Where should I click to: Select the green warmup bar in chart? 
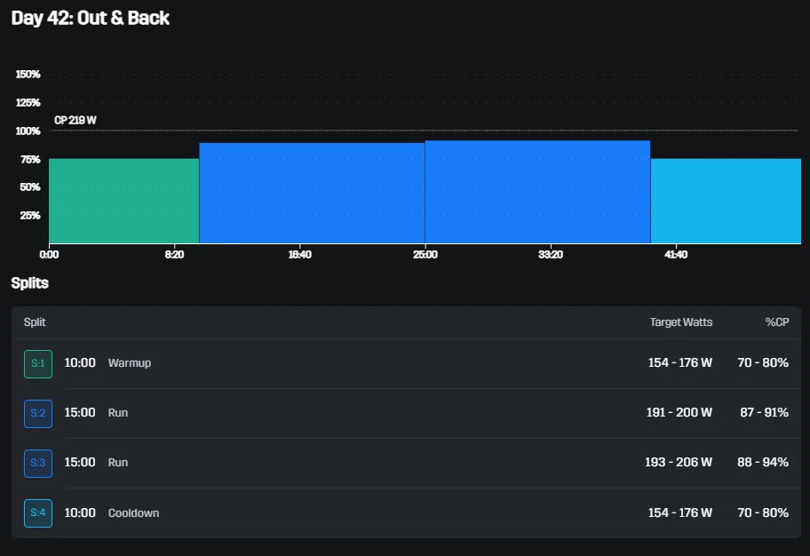click(124, 201)
